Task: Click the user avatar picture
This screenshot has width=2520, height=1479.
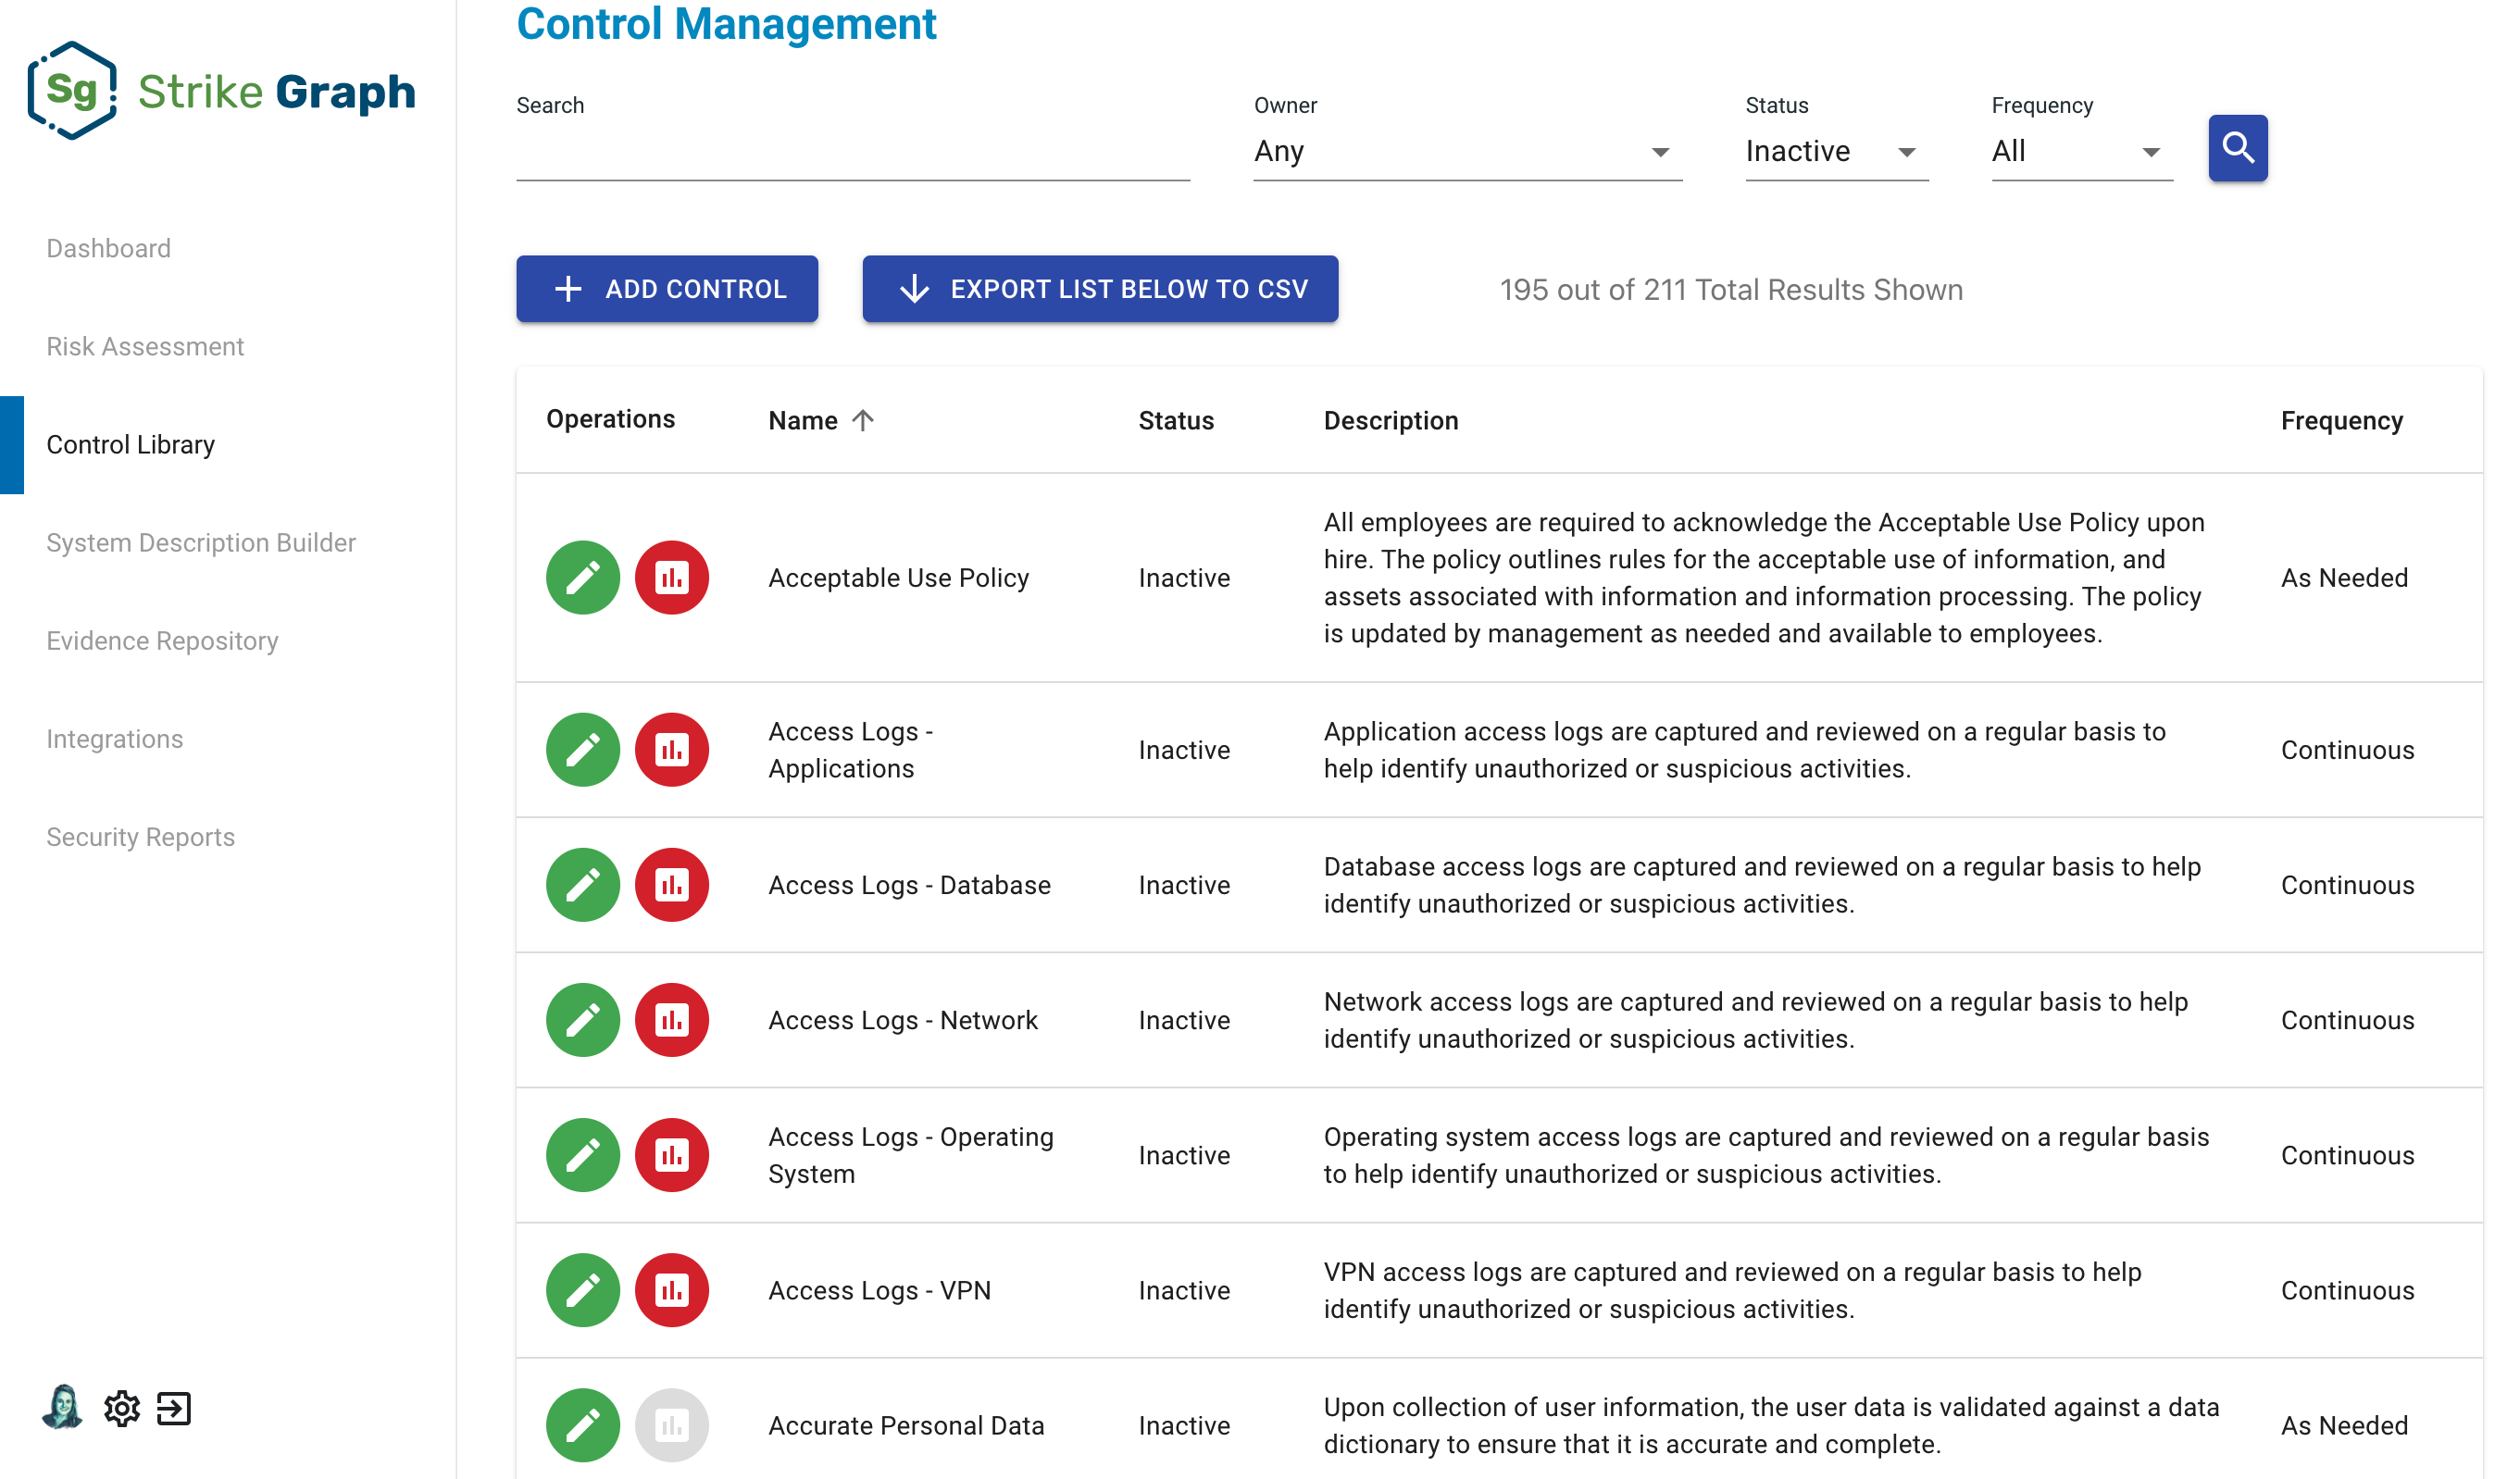Action: [x=63, y=1406]
